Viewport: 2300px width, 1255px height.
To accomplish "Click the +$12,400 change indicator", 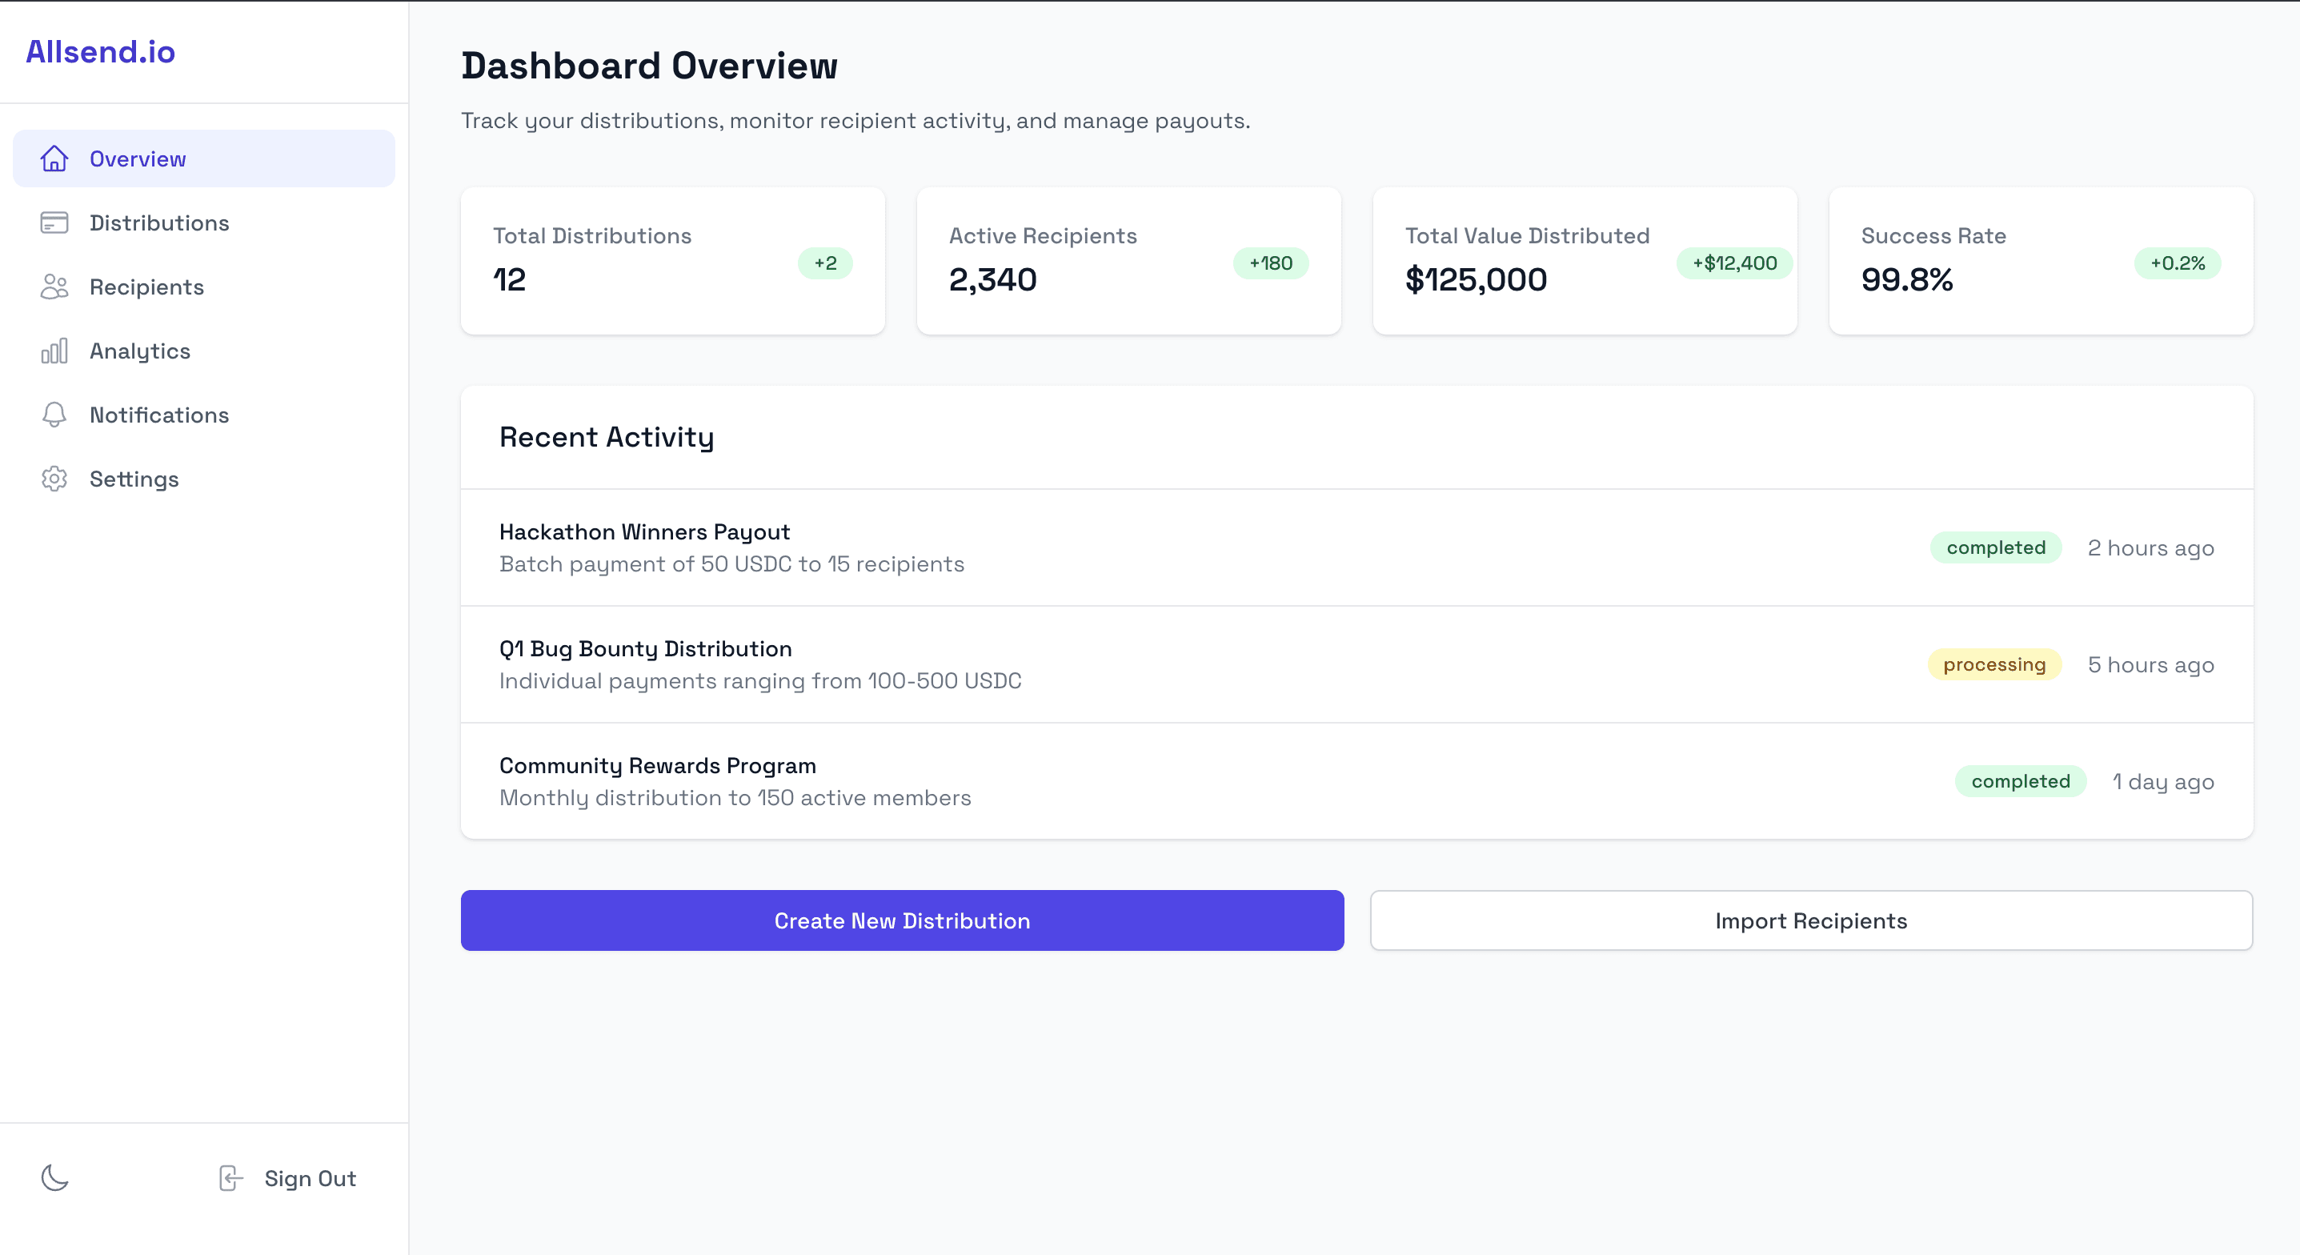I will click(1732, 263).
